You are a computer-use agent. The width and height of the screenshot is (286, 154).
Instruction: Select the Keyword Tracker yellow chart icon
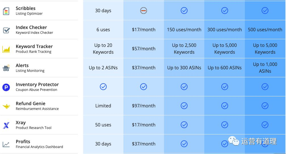[6, 49]
